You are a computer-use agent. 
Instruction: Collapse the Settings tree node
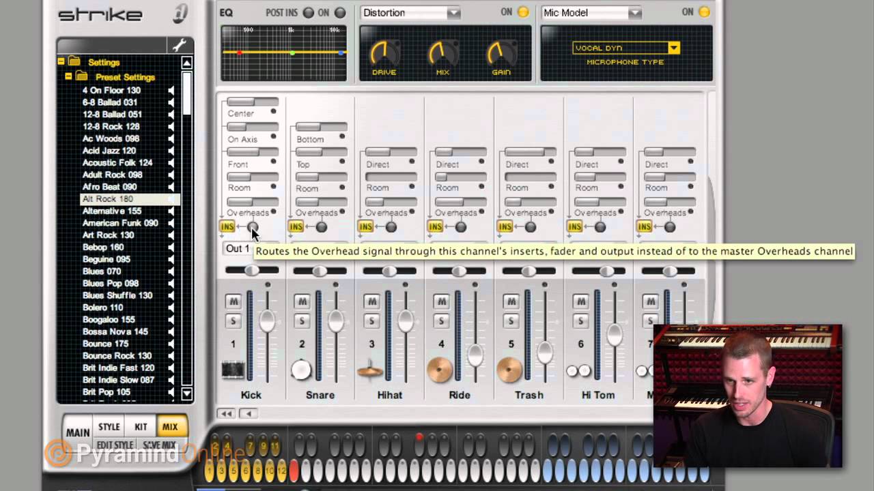pyautogui.click(x=61, y=62)
